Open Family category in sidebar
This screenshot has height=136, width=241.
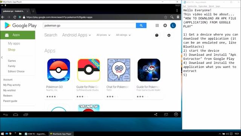pos(12,66)
